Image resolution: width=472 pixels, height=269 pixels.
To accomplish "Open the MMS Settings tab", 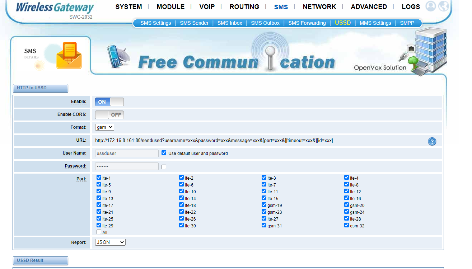I will pyautogui.click(x=375, y=23).
